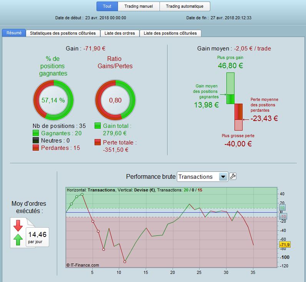Click the orders-per-day arrows document icon
Screen dimensions: 306x282
29,233
